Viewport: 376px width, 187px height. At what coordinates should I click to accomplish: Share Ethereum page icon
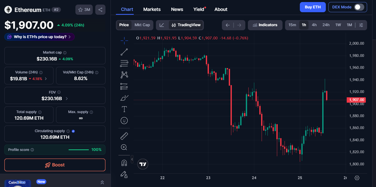click(100, 10)
